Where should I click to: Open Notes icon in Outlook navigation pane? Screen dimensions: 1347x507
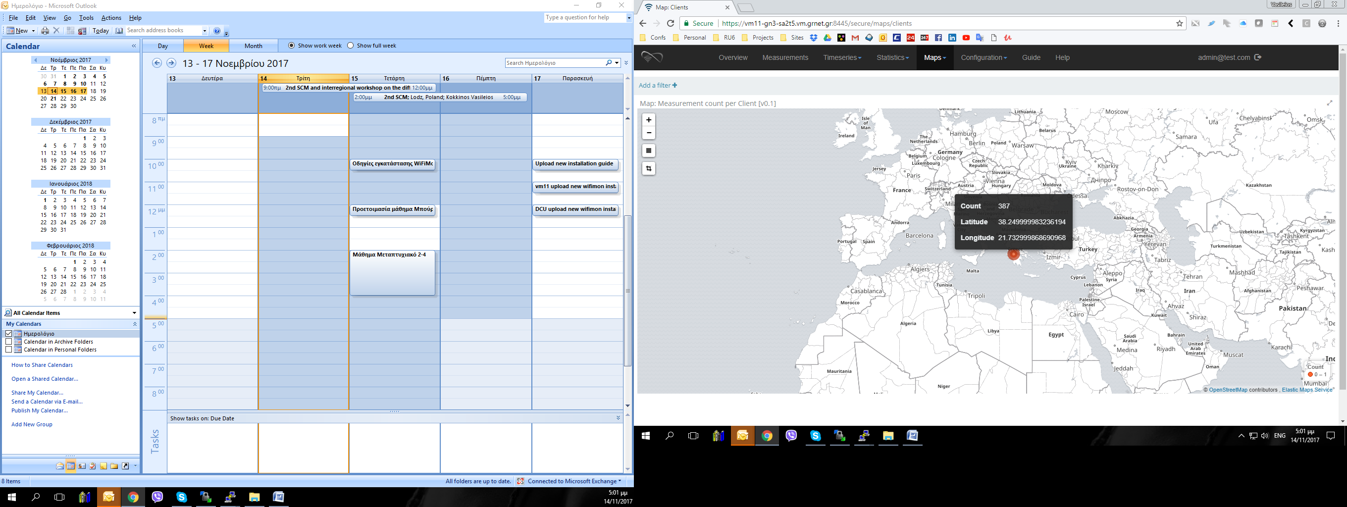click(104, 466)
